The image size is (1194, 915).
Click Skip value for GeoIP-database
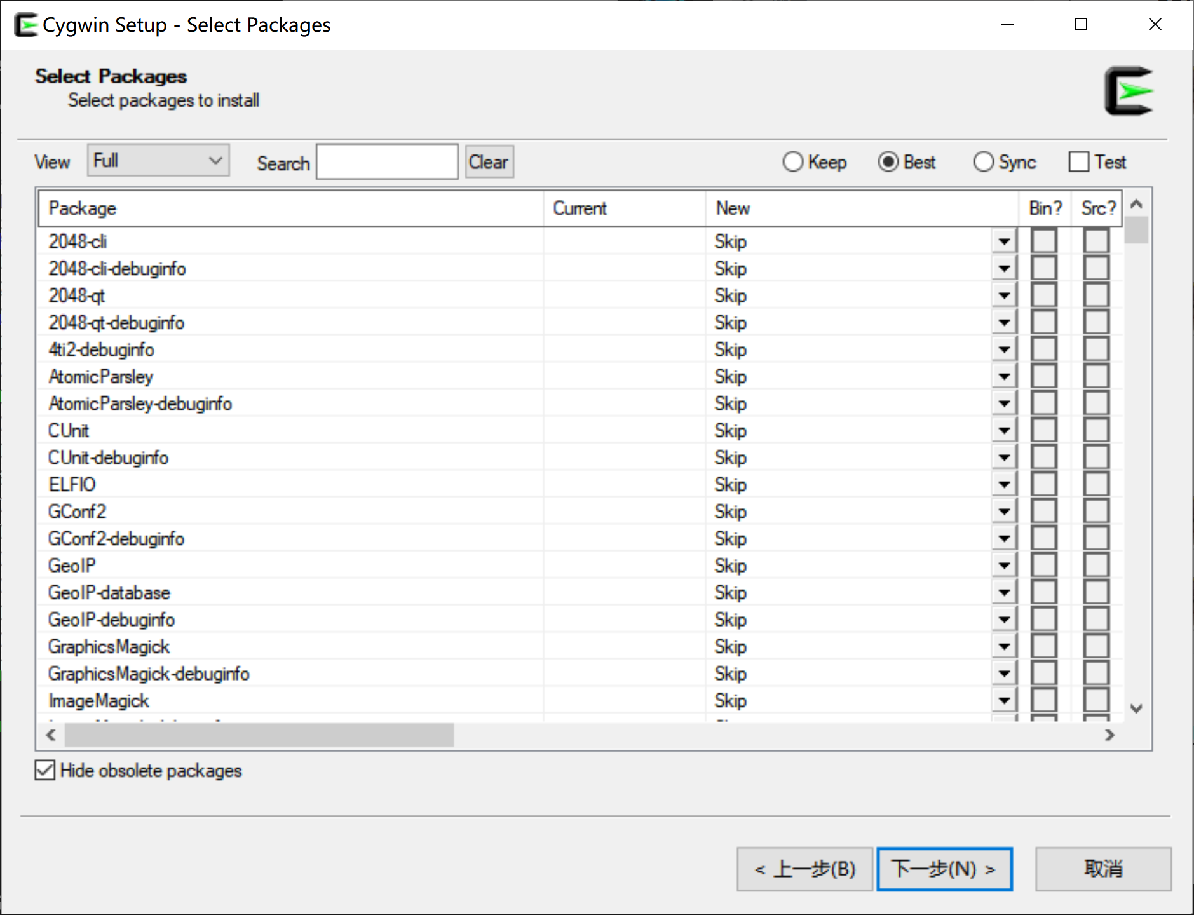[x=730, y=593]
